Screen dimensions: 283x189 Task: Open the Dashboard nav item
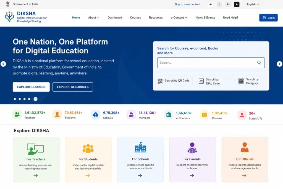coord(115,17)
